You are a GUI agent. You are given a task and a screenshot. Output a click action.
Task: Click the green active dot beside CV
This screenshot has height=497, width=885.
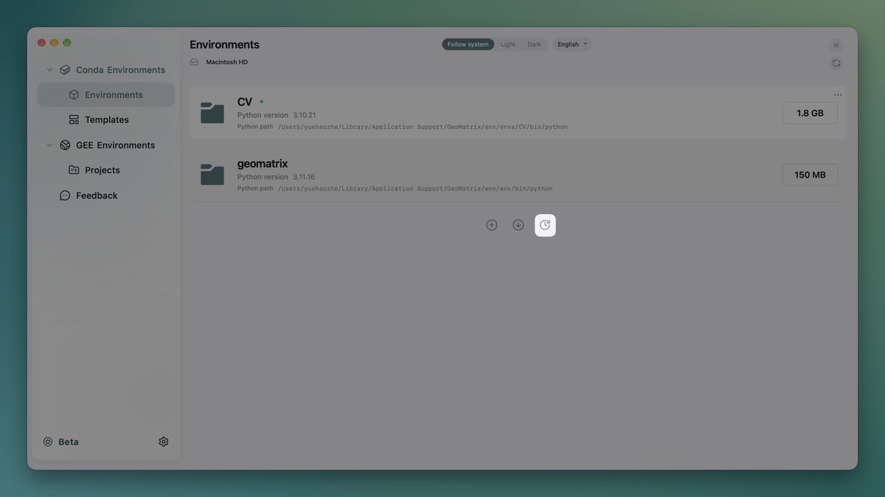click(262, 101)
